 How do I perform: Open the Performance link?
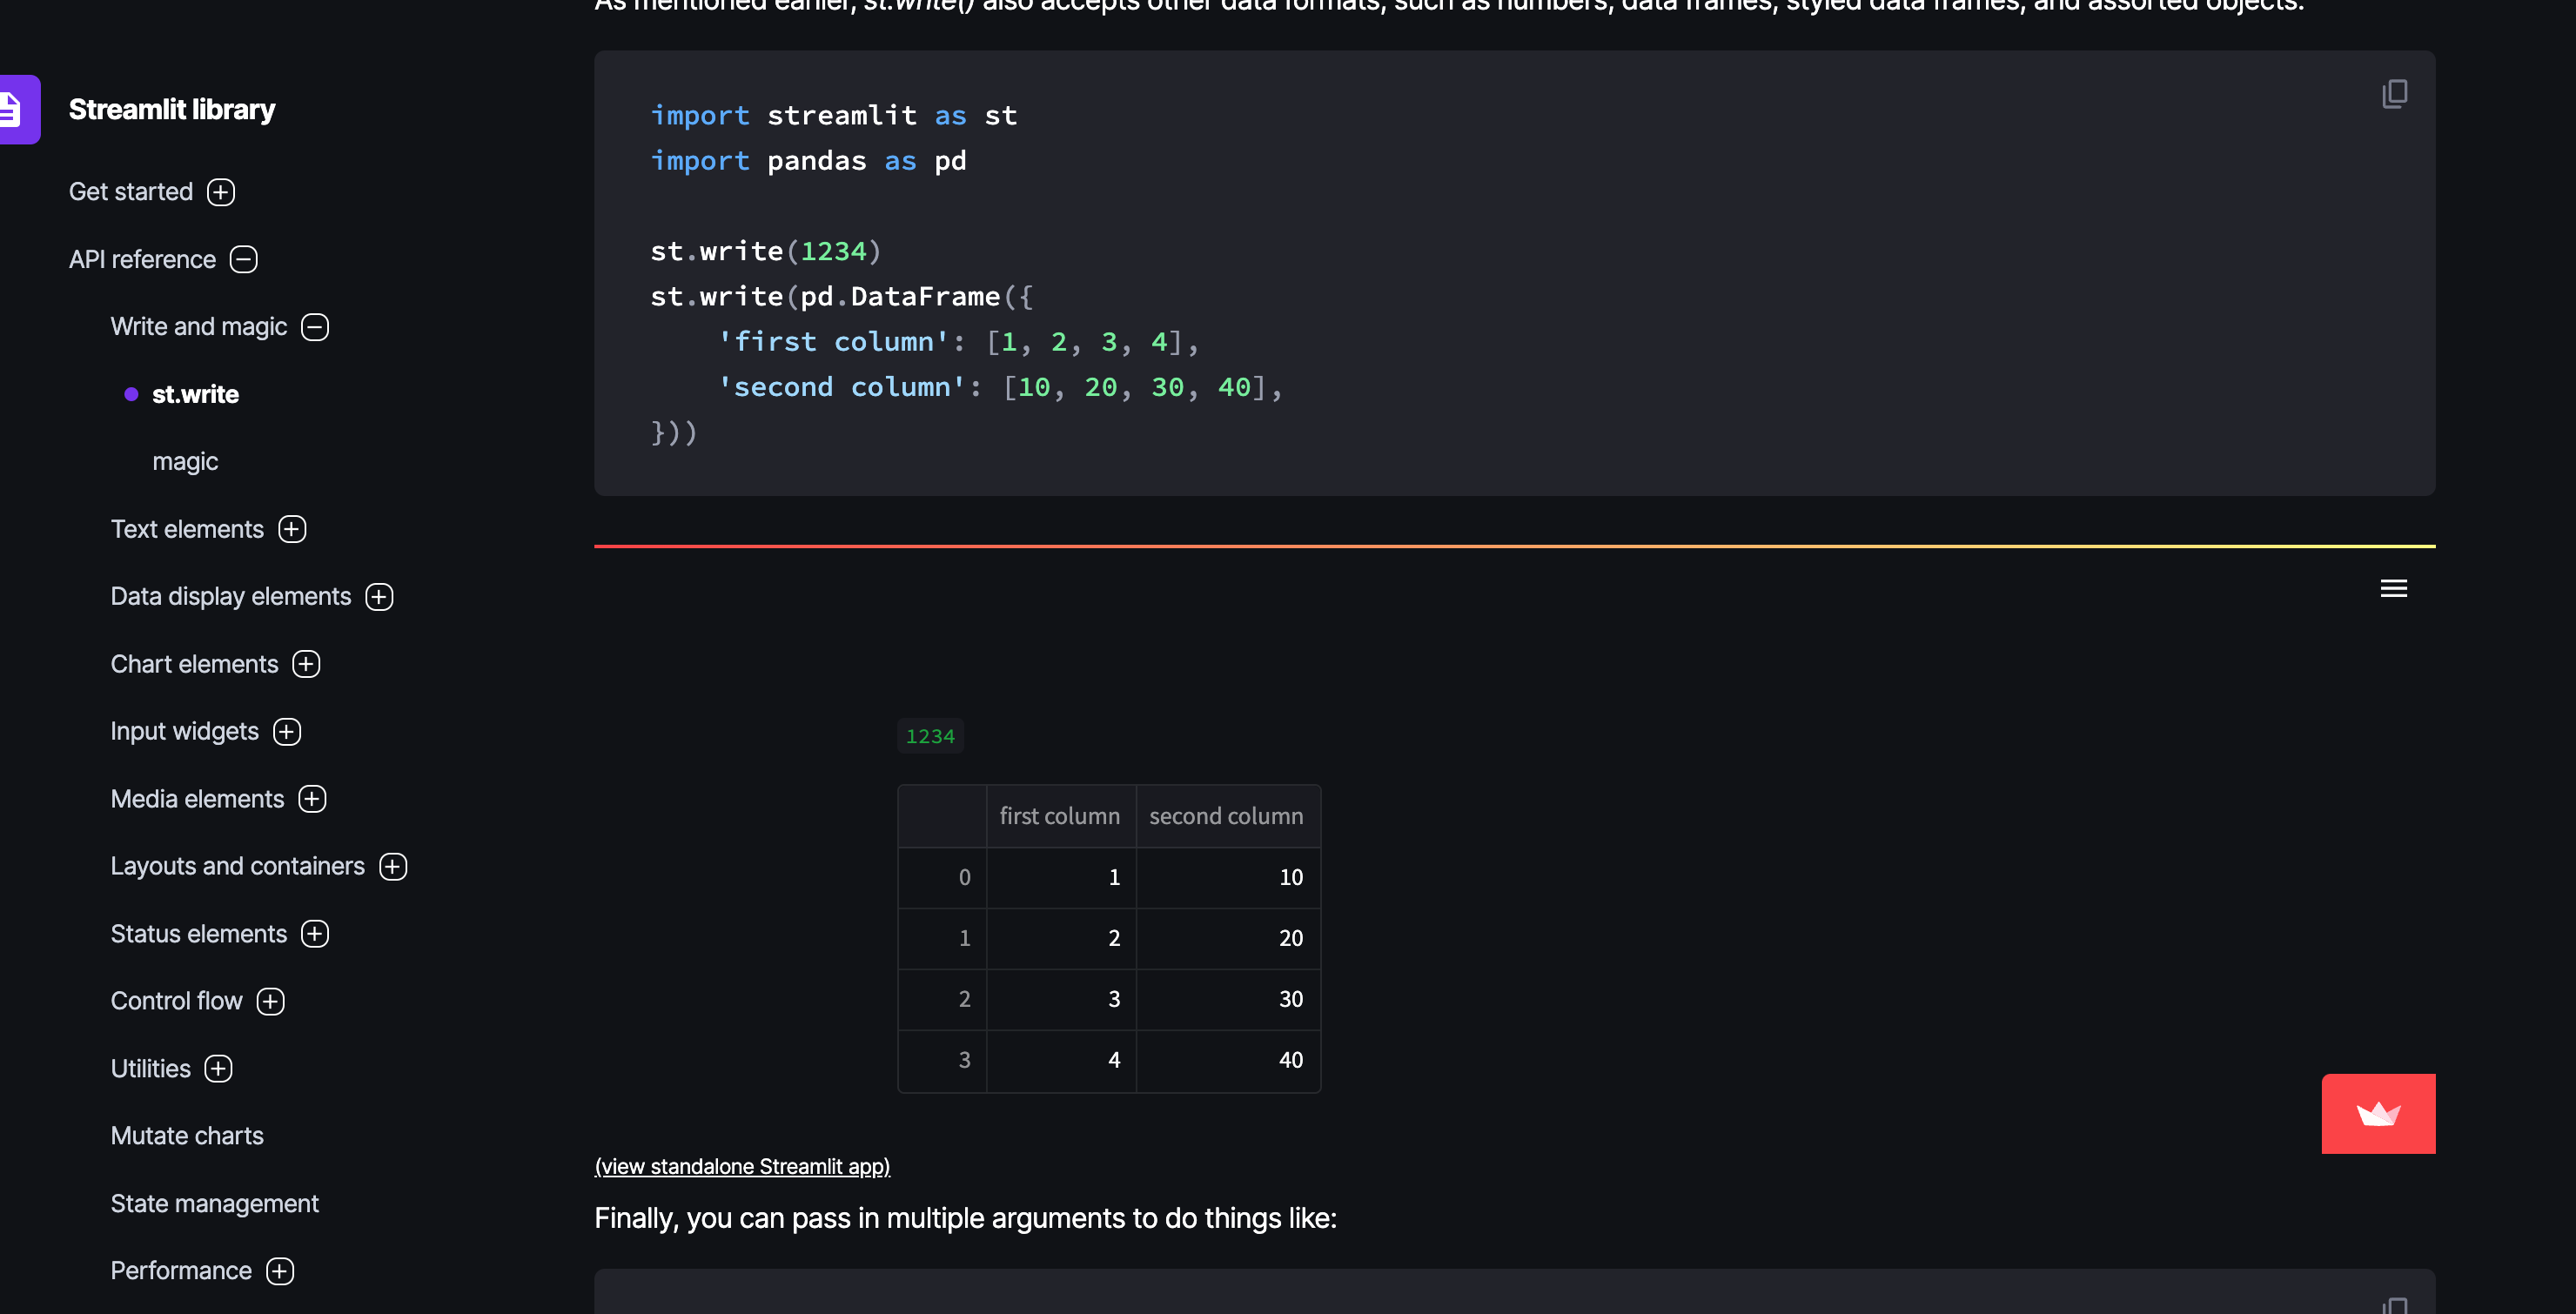pos(181,1271)
